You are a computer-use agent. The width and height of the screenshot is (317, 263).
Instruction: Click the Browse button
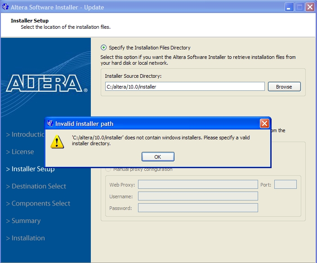(x=284, y=86)
